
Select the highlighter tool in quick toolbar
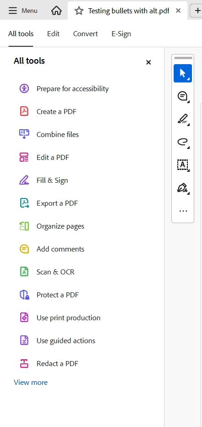coord(183,119)
